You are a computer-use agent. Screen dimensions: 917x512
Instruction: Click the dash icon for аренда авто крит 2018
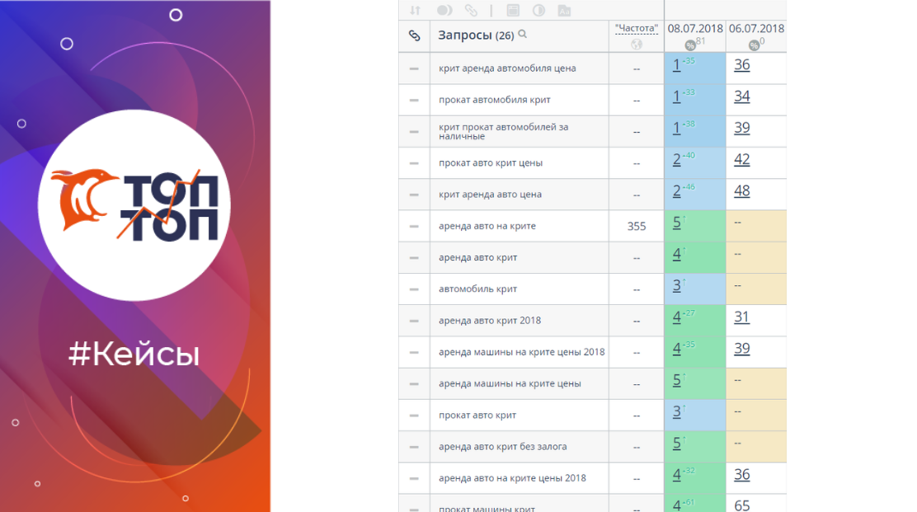pyautogui.click(x=414, y=321)
